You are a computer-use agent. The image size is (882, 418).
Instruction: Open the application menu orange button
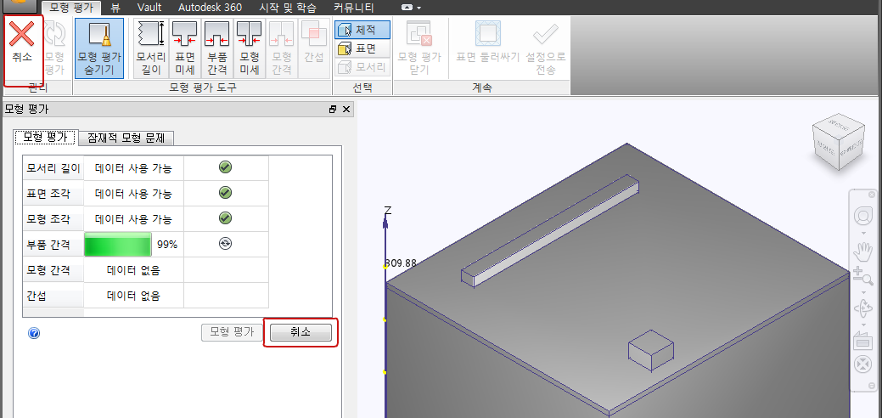tap(20, 6)
